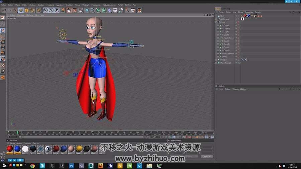The image size is (301, 169).
Task: Click the timeline range scrollbar
Action: [84, 137]
